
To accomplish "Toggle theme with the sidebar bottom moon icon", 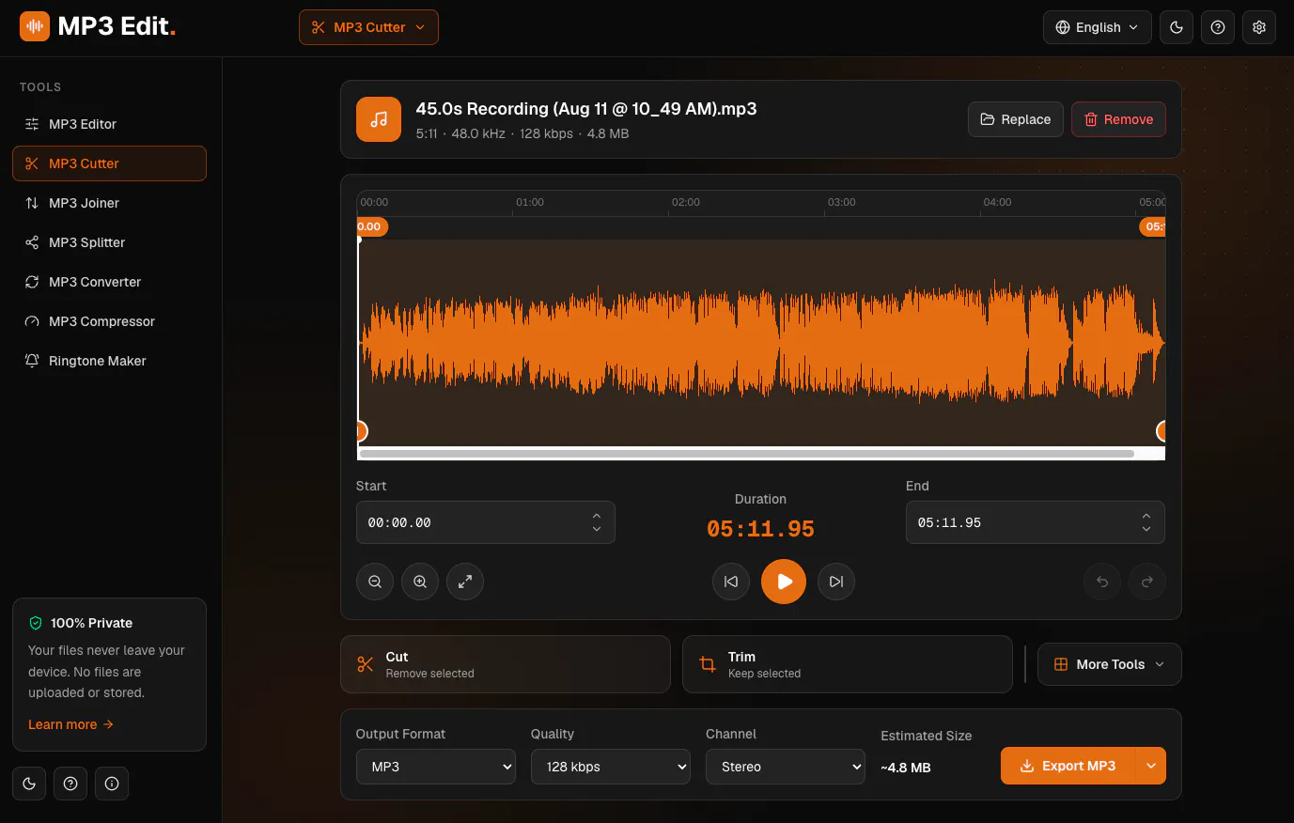I will pyautogui.click(x=29, y=784).
